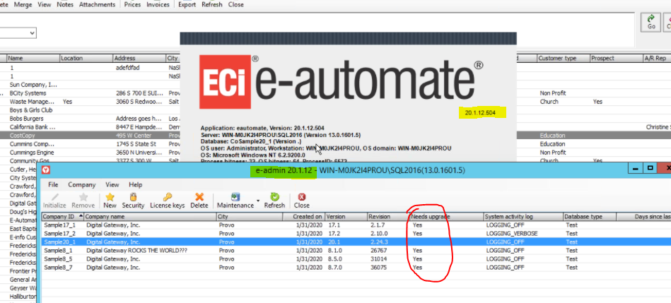Viewport: 671px width, 303px height.
Task: Sort by the Revision column header
Action: (x=387, y=217)
